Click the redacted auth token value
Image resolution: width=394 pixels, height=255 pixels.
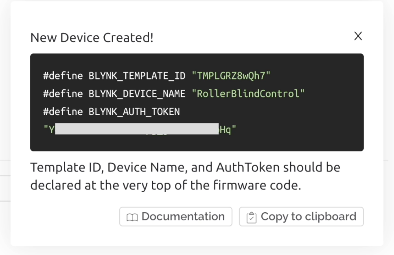(x=137, y=129)
